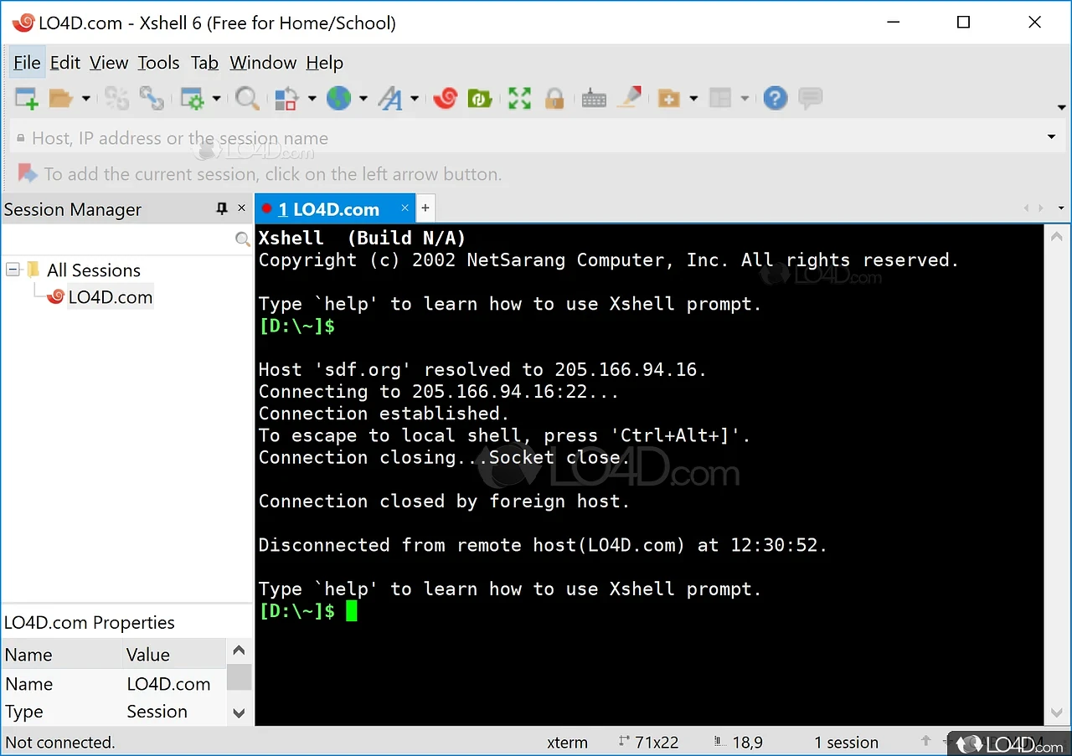1072x756 pixels.
Task: Open the Edit menu
Action: point(64,63)
